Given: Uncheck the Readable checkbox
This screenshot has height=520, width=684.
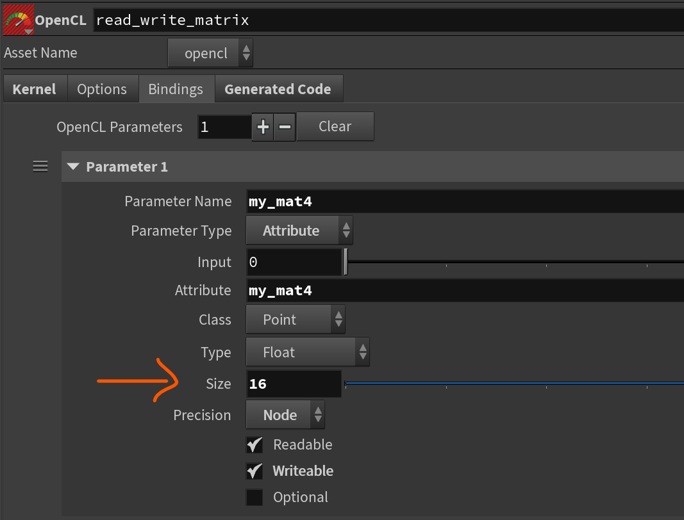Looking at the screenshot, I should pos(255,445).
